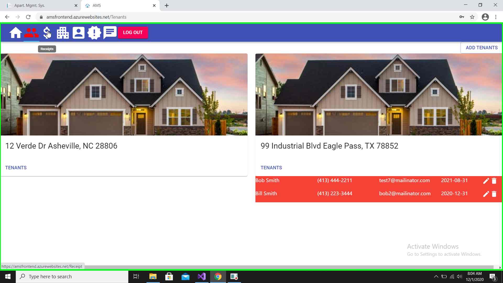
Task: Click the 99 Industrial Blvd house image
Action: tap(379, 94)
